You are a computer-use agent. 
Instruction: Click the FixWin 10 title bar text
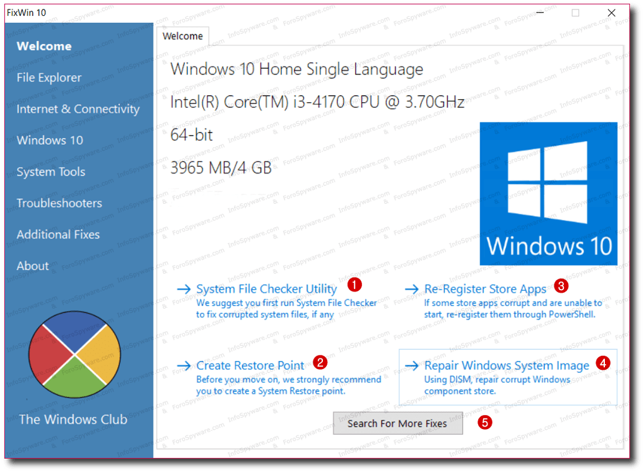tap(26, 13)
